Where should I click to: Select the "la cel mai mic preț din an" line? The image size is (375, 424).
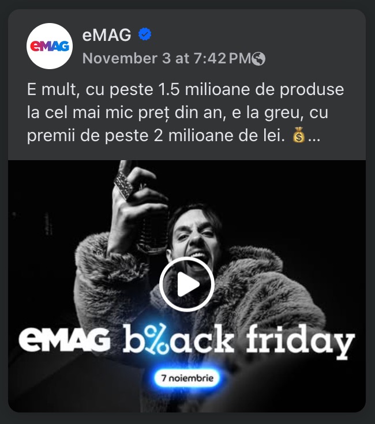pos(177,112)
